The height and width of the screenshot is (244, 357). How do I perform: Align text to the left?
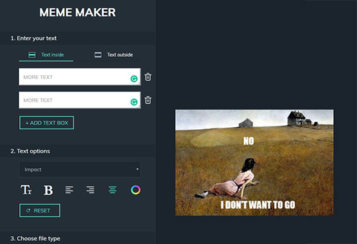(69, 190)
